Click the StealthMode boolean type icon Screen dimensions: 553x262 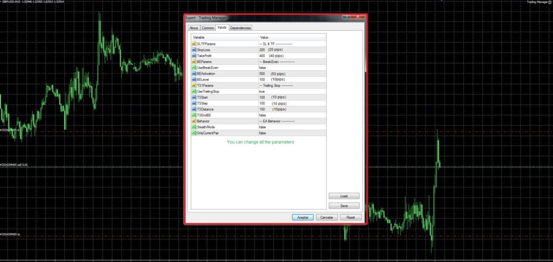pyautogui.click(x=194, y=127)
